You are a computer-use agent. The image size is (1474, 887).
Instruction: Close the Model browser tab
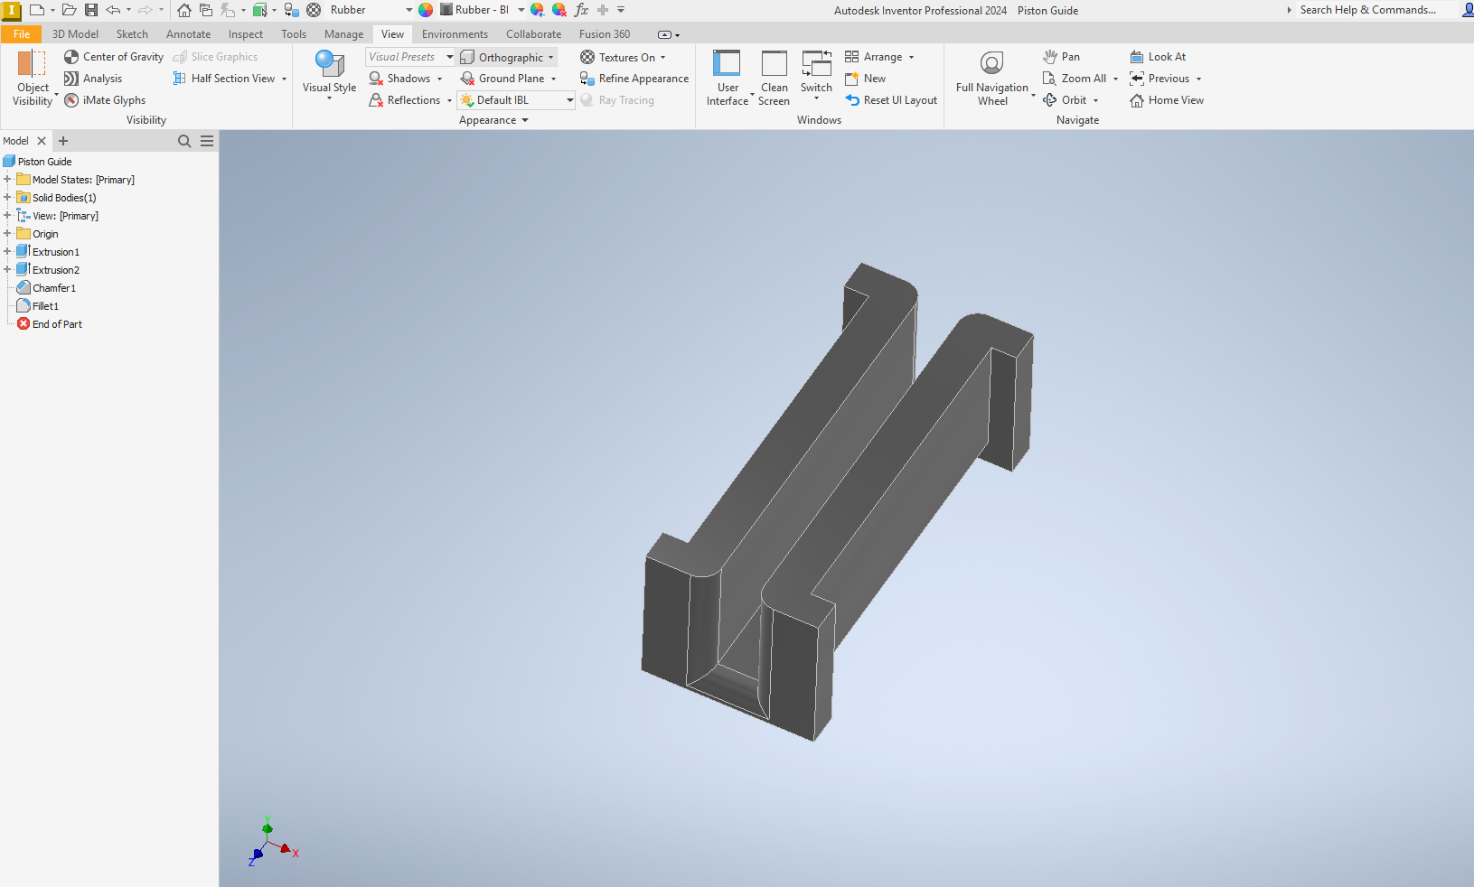42,141
